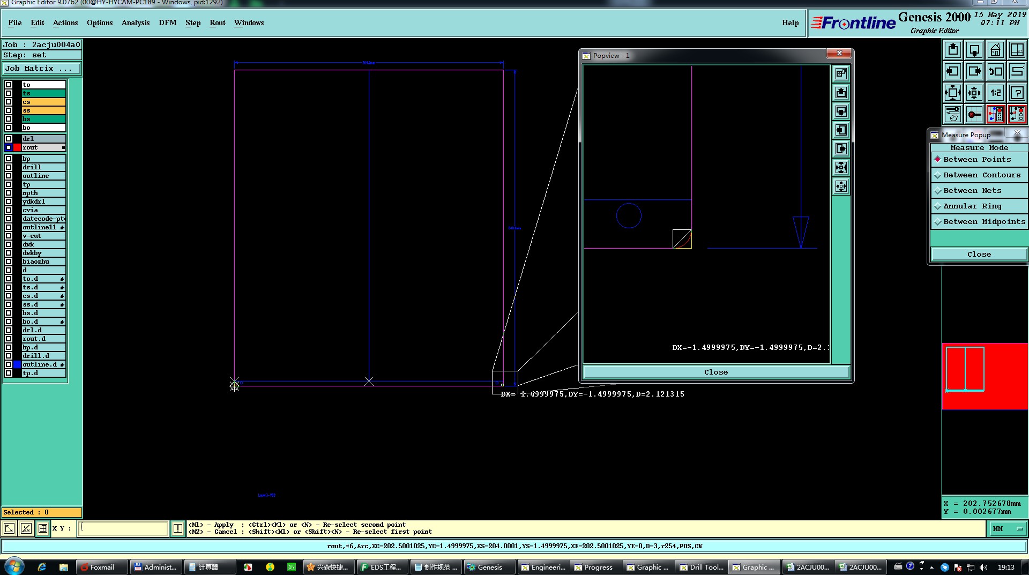Click Popview pan left icon
This screenshot has height=575, width=1029.
pos(841,130)
